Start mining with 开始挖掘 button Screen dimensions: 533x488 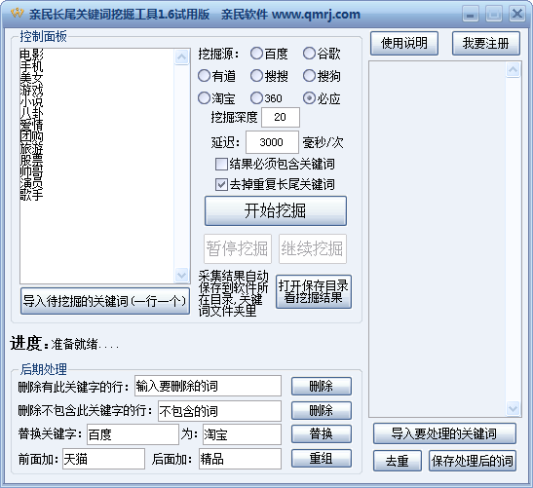(x=276, y=210)
